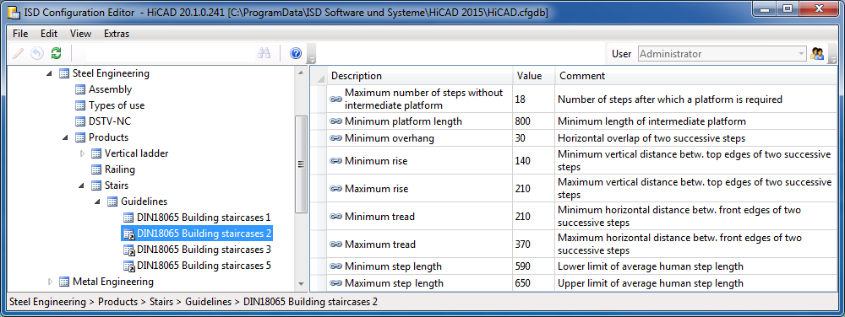This screenshot has height=317, width=845.
Task: Open search with the binoculars icon
Action: pyautogui.click(x=264, y=53)
